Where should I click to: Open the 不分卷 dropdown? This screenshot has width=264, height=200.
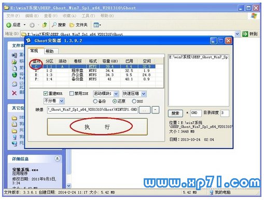pos(54,101)
